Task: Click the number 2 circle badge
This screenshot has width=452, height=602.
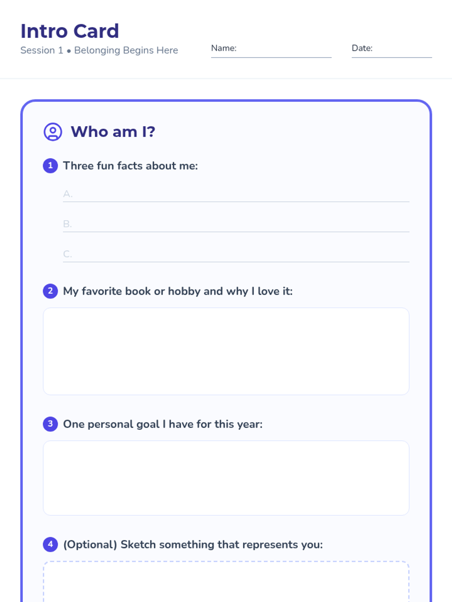Action: (50, 291)
